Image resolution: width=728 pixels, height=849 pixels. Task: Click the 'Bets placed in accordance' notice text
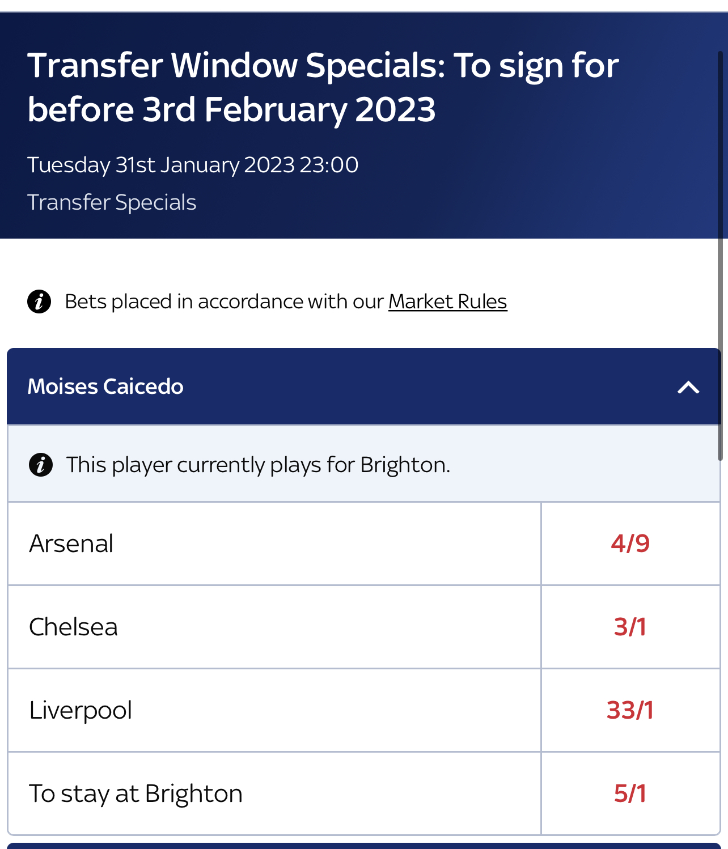(x=286, y=302)
